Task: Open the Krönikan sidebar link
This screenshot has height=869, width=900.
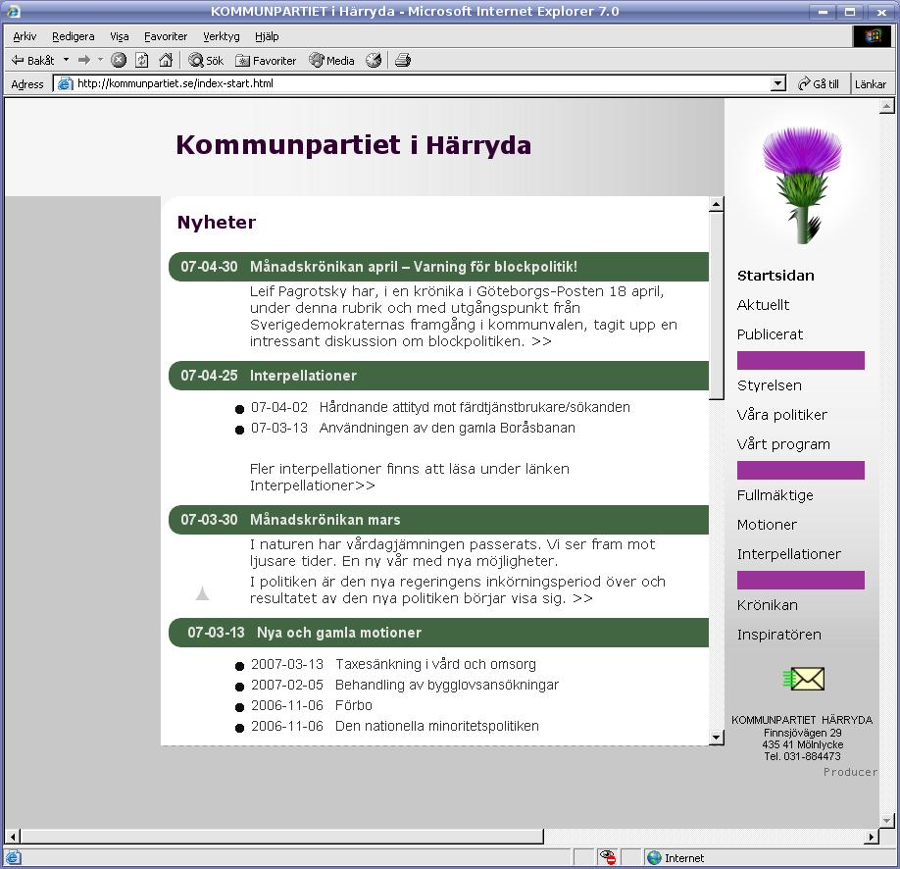Action: 767,605
